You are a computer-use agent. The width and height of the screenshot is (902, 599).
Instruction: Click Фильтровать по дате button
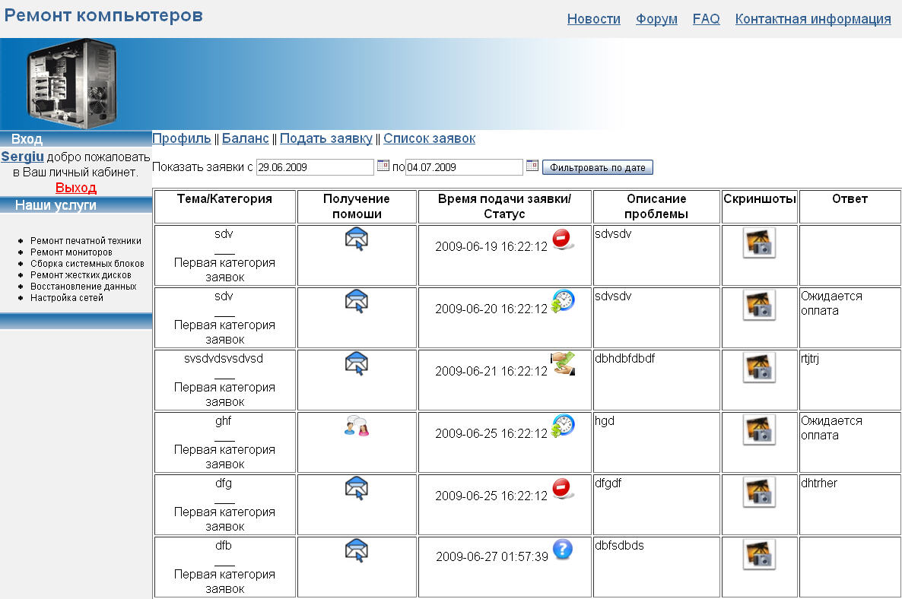597,167
